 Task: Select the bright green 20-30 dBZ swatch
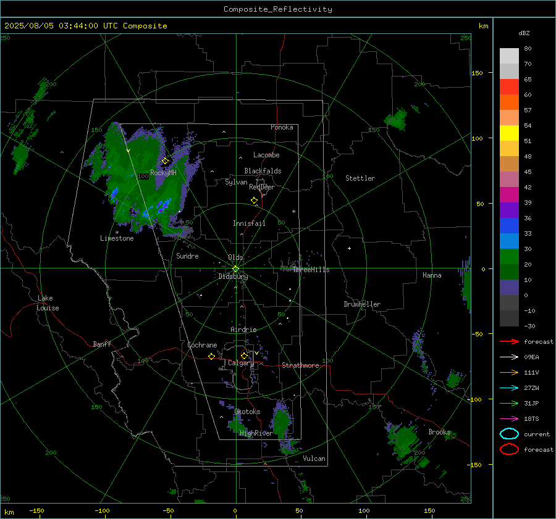coord(509,257)
